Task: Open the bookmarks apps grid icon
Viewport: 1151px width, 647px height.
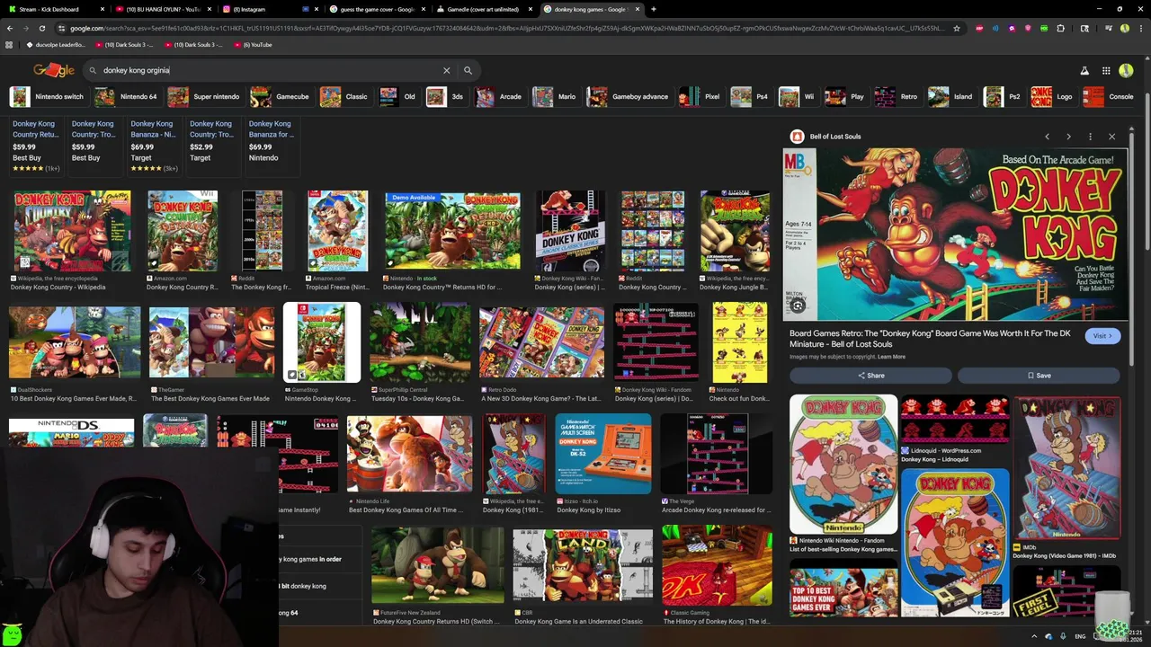Action: coord(9,44)
